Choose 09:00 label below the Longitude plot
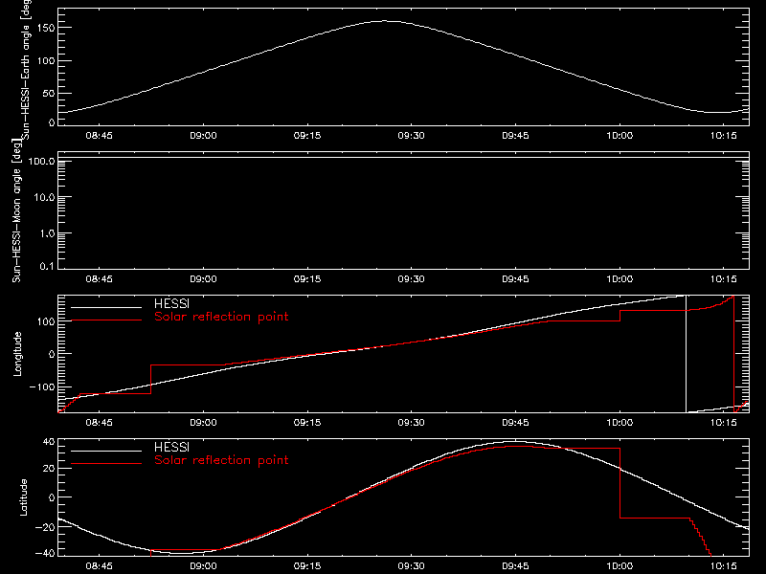This screenshot has height=574, width=766. point(203,422)
